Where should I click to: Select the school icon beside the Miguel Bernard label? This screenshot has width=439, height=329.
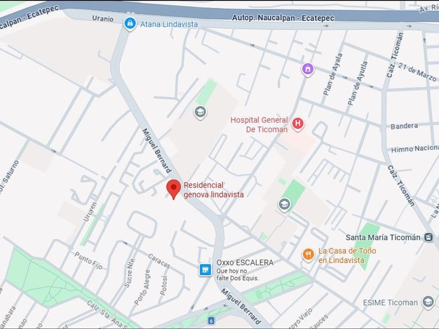coord(200,112)
